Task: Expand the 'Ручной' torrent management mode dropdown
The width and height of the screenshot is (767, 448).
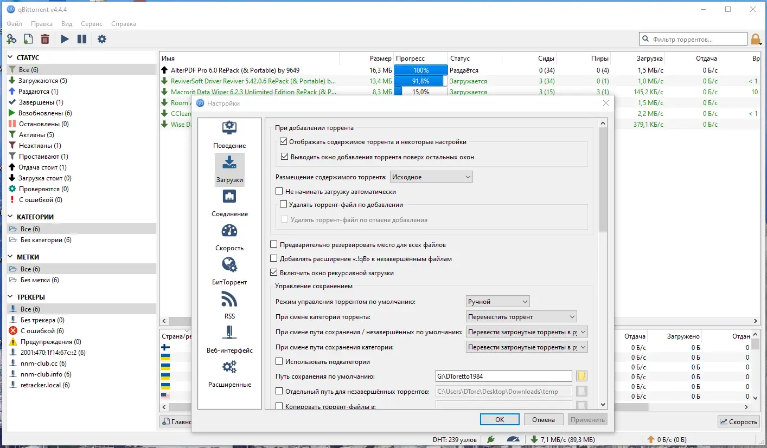Action: pos(497,302)
